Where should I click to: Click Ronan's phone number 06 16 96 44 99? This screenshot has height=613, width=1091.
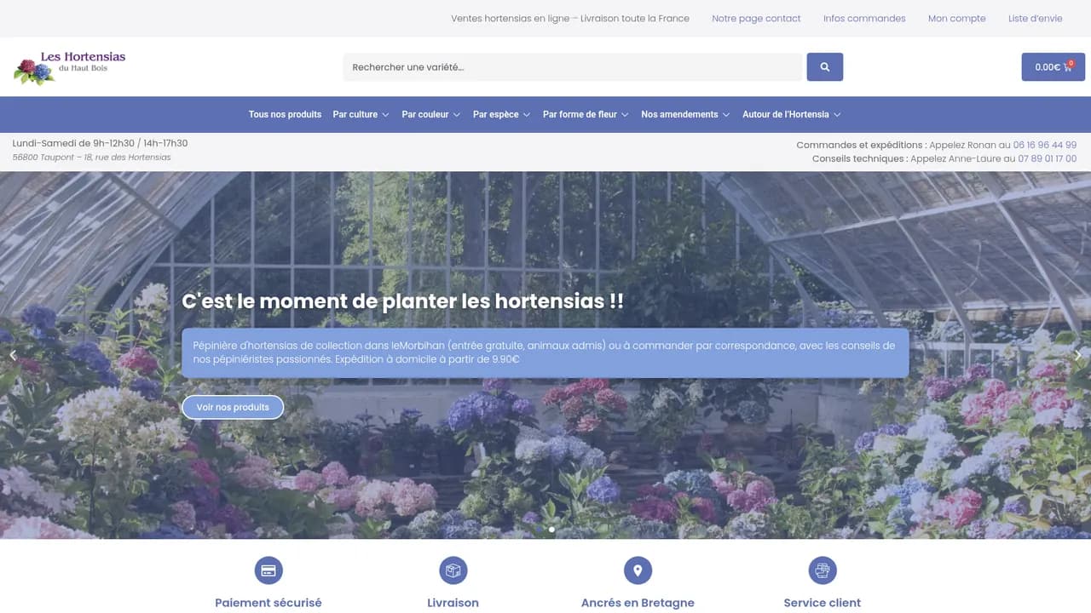point(1045,145)
